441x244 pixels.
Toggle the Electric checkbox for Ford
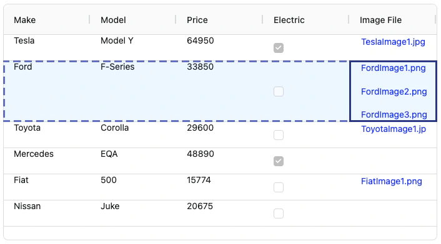[279, 91]
